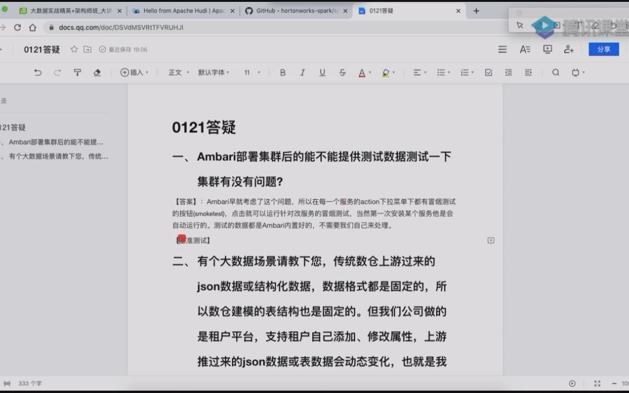Clear formatting with the eraser icon
Screen dimensions: 629x393
click(x=97, y=72)
